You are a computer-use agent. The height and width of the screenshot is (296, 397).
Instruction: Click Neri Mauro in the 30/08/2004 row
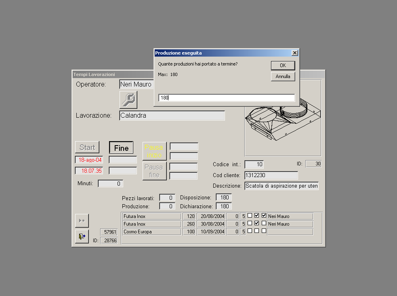click(x=290, y=224)
